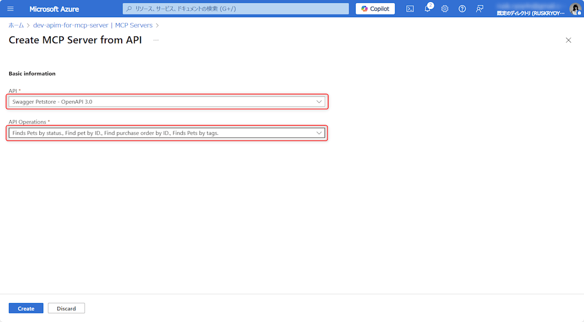Screen dimensions: 584x322
Task: Open portal settings gear icon
Action: (x=445, y=9)
